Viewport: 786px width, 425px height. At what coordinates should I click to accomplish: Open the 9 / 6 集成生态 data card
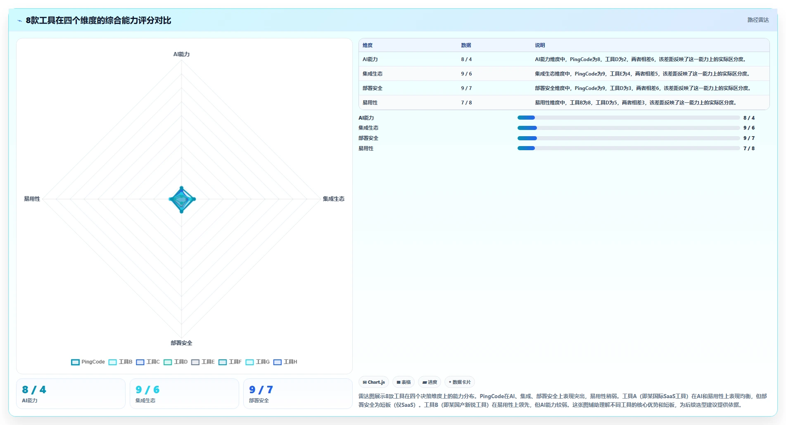184,394
